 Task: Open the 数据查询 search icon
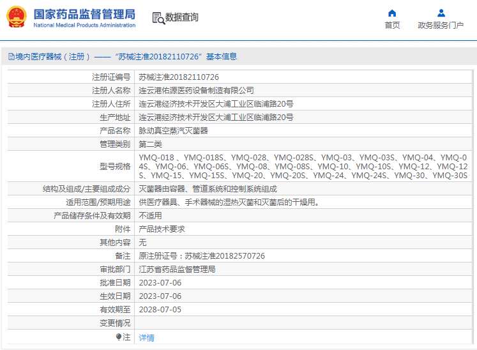point(158,18)
